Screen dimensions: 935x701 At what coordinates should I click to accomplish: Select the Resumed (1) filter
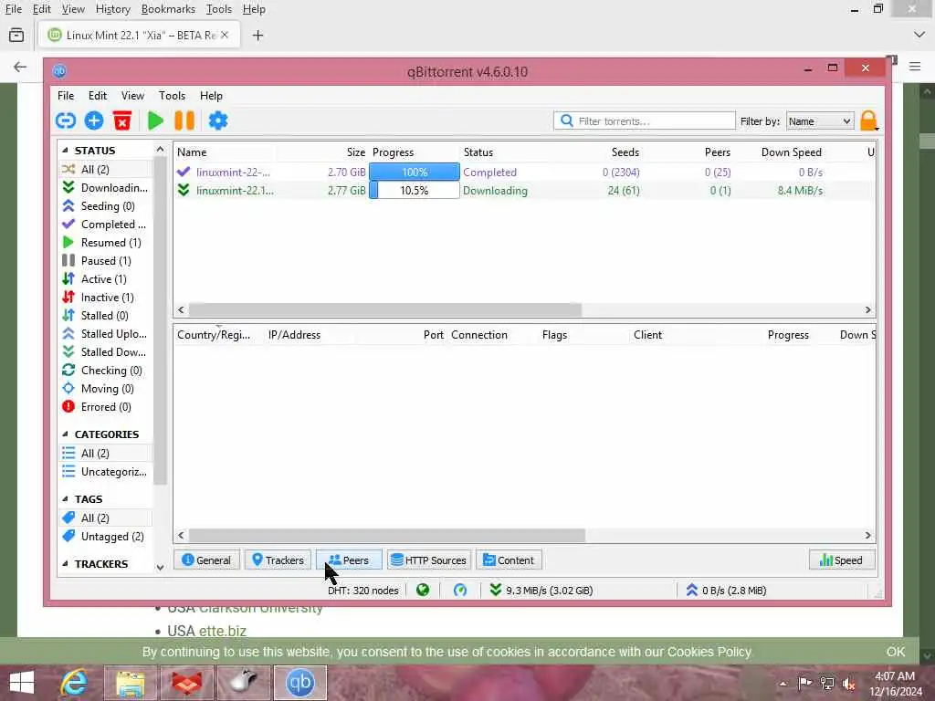[x=105, y=243]
